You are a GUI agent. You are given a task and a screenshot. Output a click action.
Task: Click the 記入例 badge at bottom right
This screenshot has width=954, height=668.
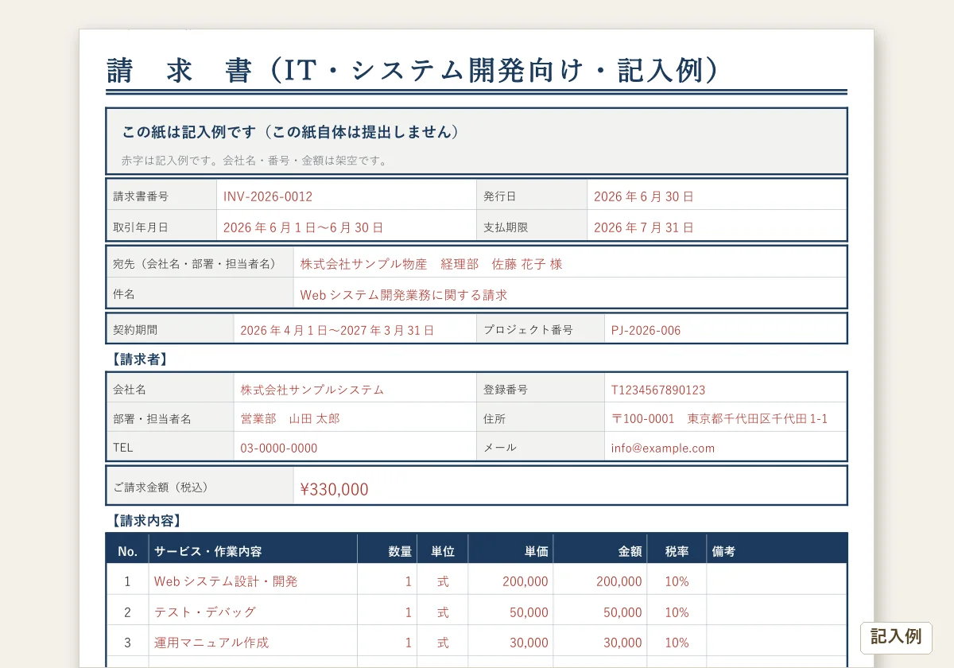coord(896,637)
